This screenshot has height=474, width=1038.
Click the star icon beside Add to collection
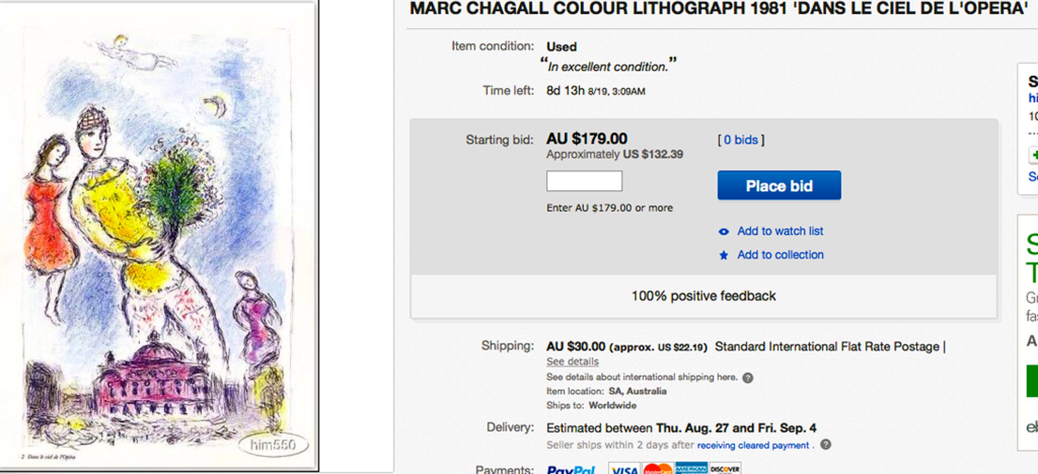[724, 255]
